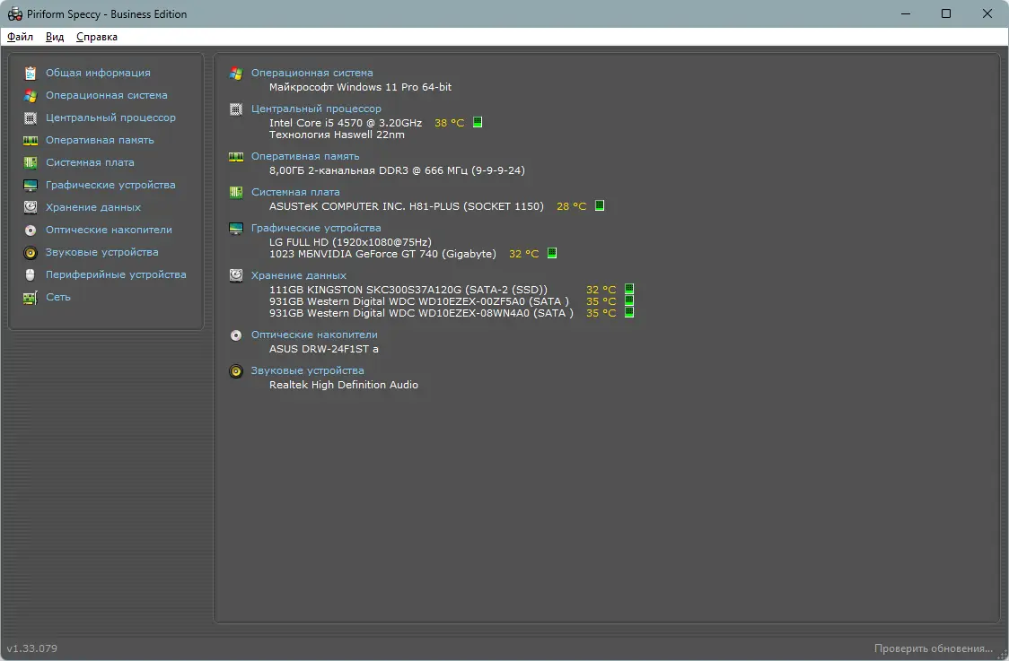The image size is (1009, 661).
Task: Select Звуковые устройства in the sidebar
Action: [x=101, y=252]
